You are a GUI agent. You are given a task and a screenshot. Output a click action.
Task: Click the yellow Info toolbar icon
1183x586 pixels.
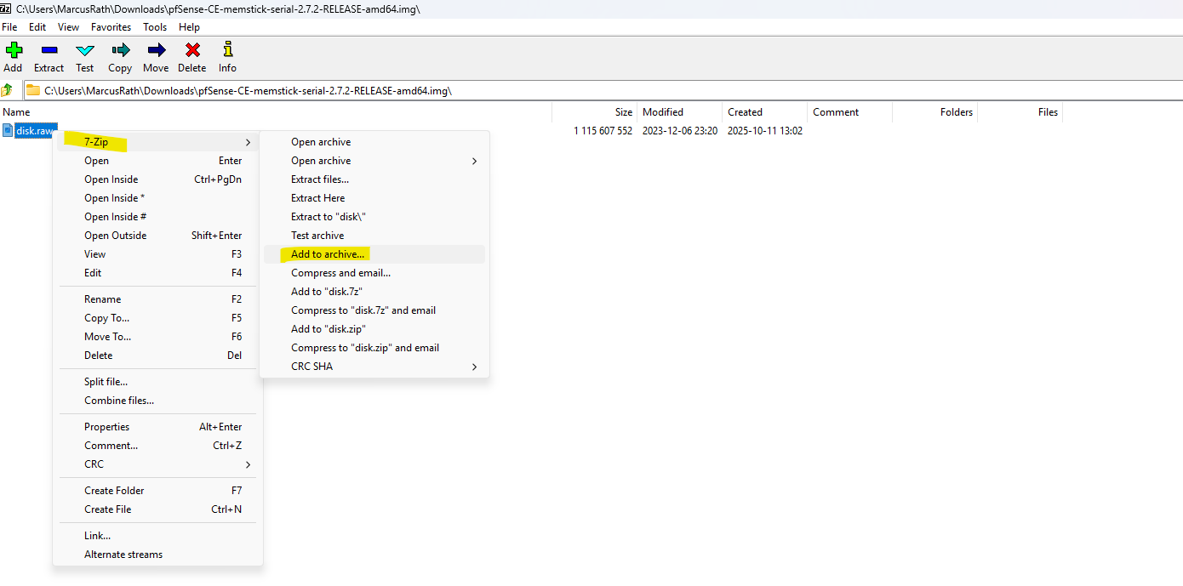coord(227,50)
